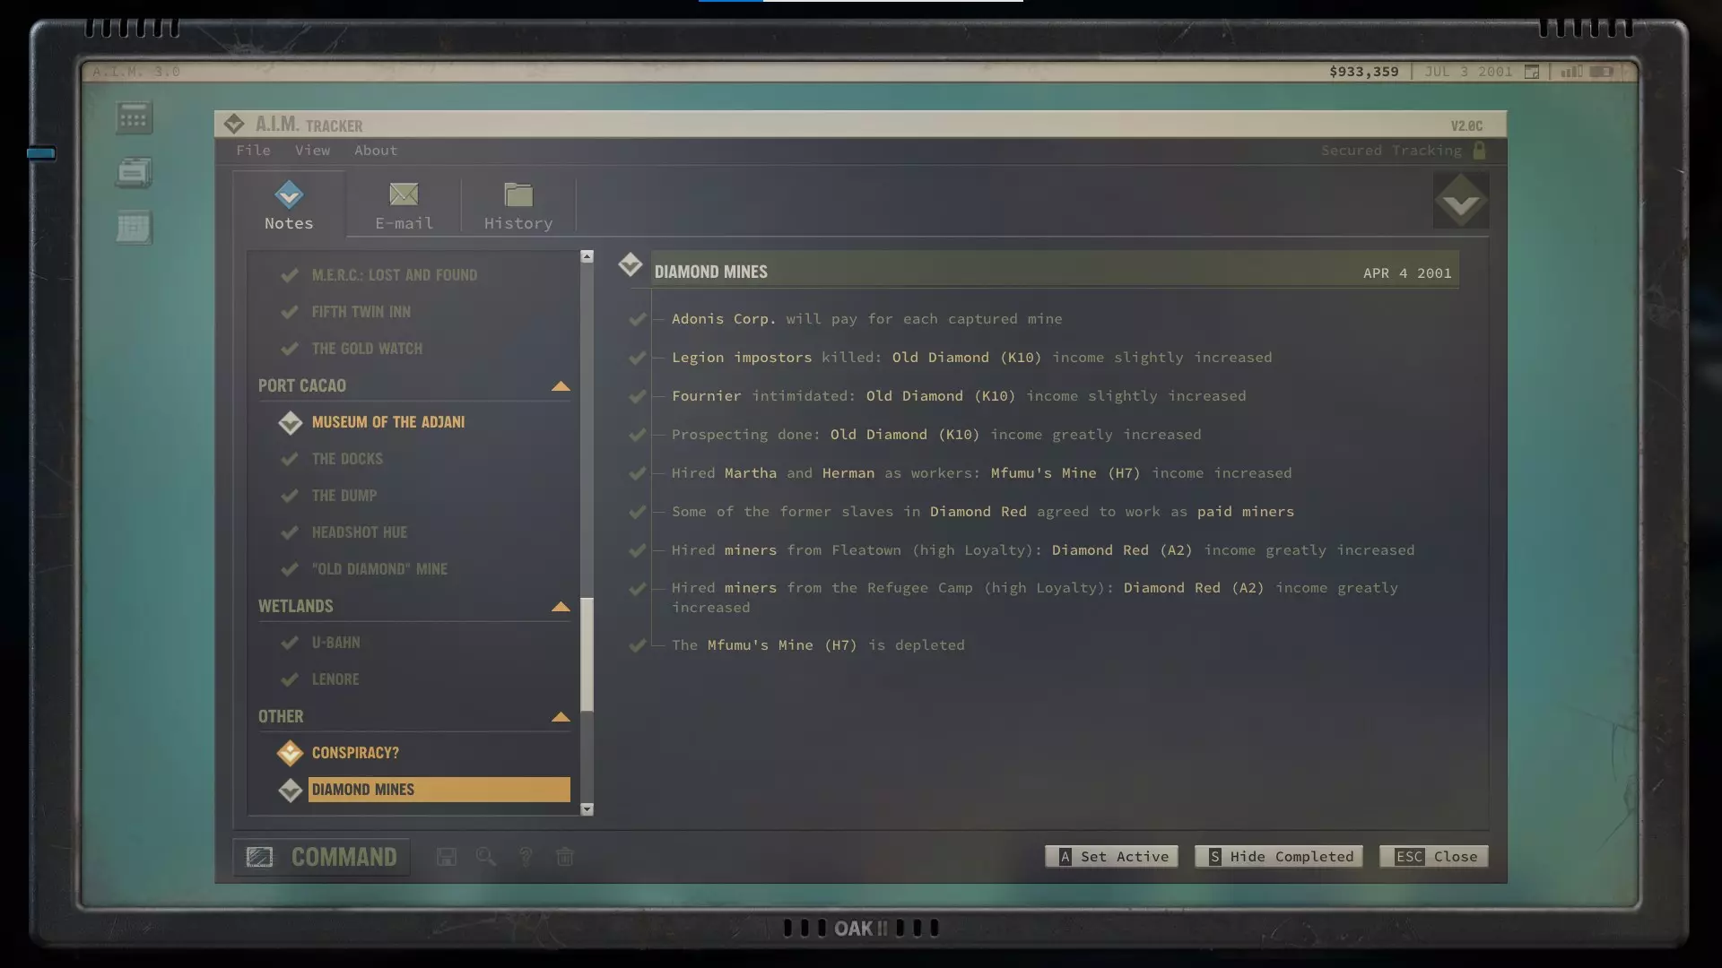This screenshot has height=968, width=1722.
Task: Click the magnifier search icon at bottom
Action: point(486,857)
